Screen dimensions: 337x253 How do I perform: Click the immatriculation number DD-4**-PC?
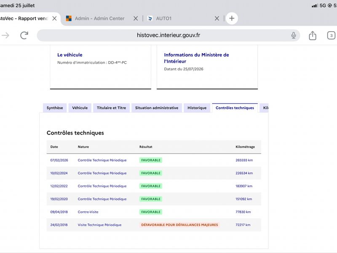tap(118, 62)
